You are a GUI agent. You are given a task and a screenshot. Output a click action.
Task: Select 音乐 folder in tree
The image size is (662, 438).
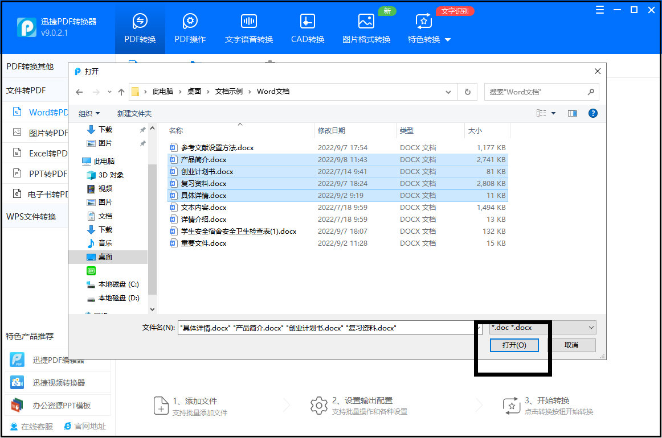pyautogui.click(x=100, y=243)
